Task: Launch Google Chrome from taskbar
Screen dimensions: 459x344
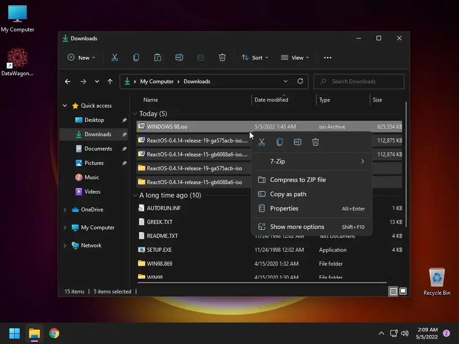Action: 54,333
